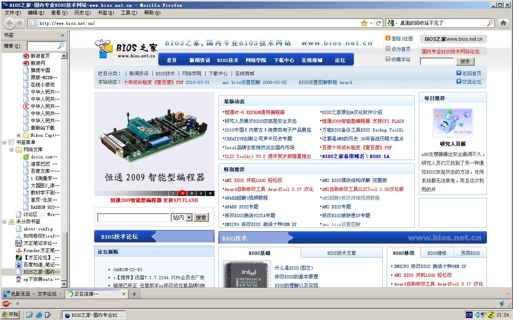
Task: Go to the Firefox home page icon
Action: pyautogui.click(x=503, y=23)
